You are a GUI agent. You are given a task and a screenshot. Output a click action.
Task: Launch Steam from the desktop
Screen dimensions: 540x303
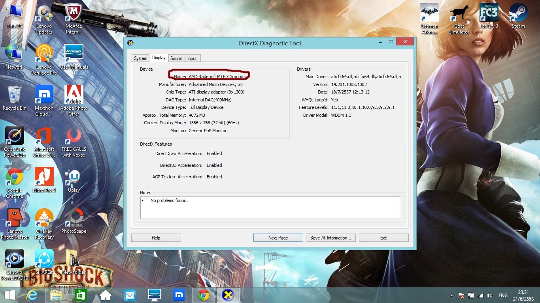[519, 17]
